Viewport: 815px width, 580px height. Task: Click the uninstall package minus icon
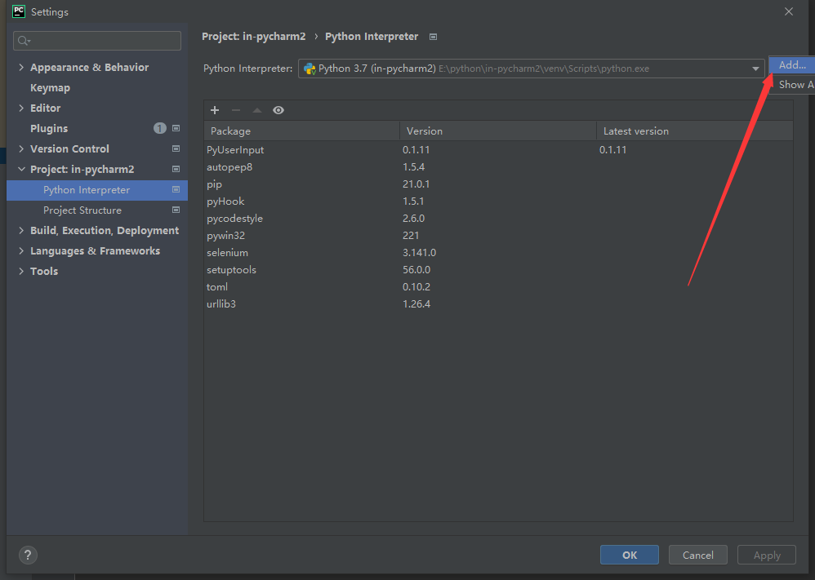(236, 110)
